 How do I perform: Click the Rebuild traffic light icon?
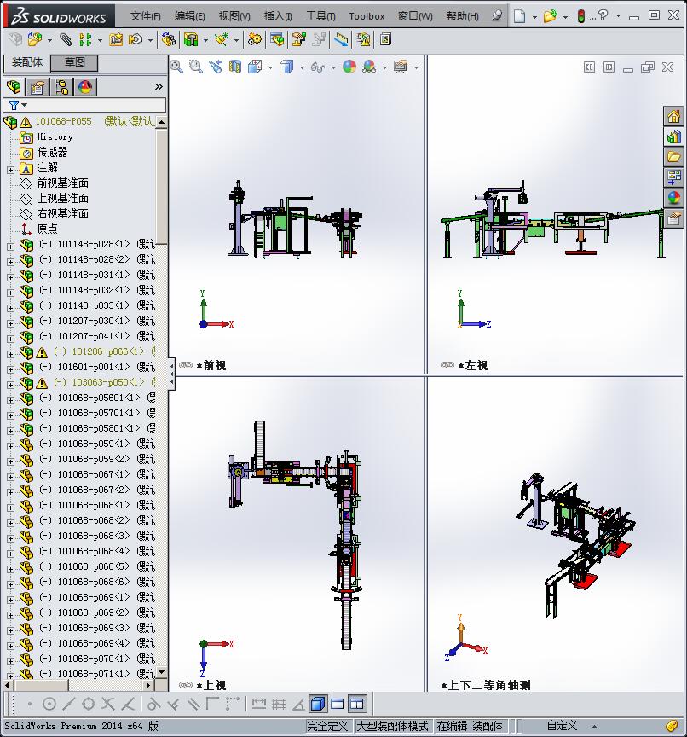[580, 16]
